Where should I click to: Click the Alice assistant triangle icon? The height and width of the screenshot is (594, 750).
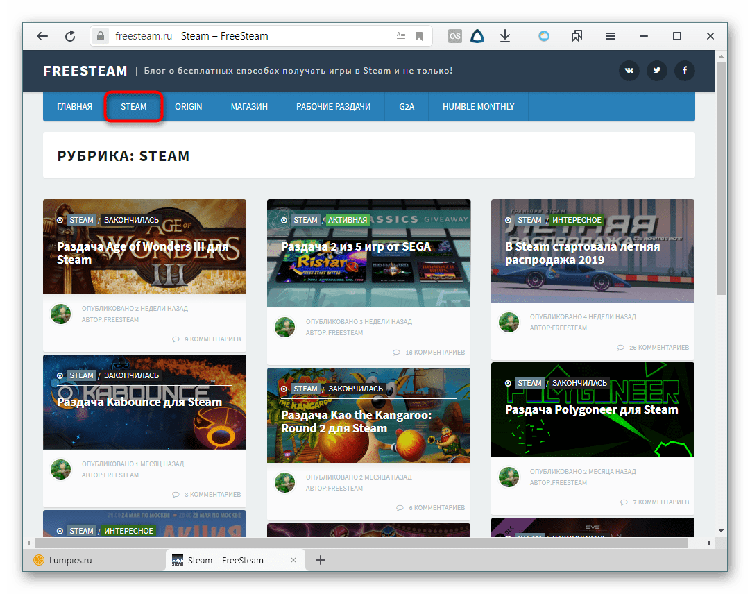click(x=477, y=36)
